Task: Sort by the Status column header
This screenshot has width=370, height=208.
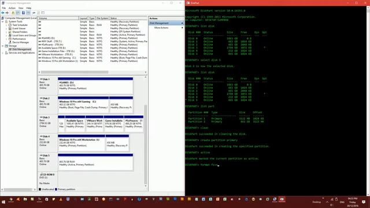Action: 128,18
